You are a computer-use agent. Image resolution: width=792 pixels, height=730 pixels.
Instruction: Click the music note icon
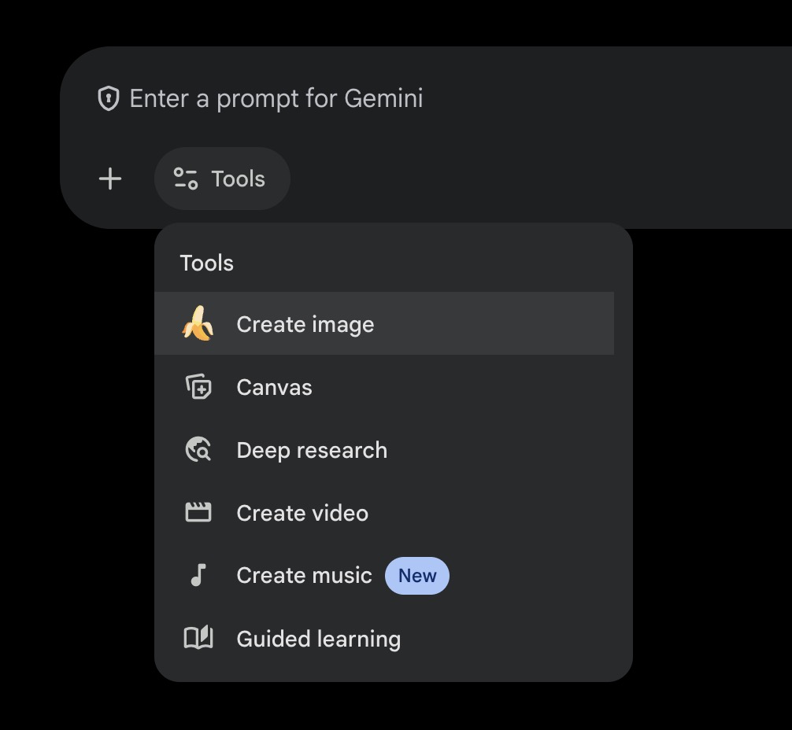tap(198, 576)
